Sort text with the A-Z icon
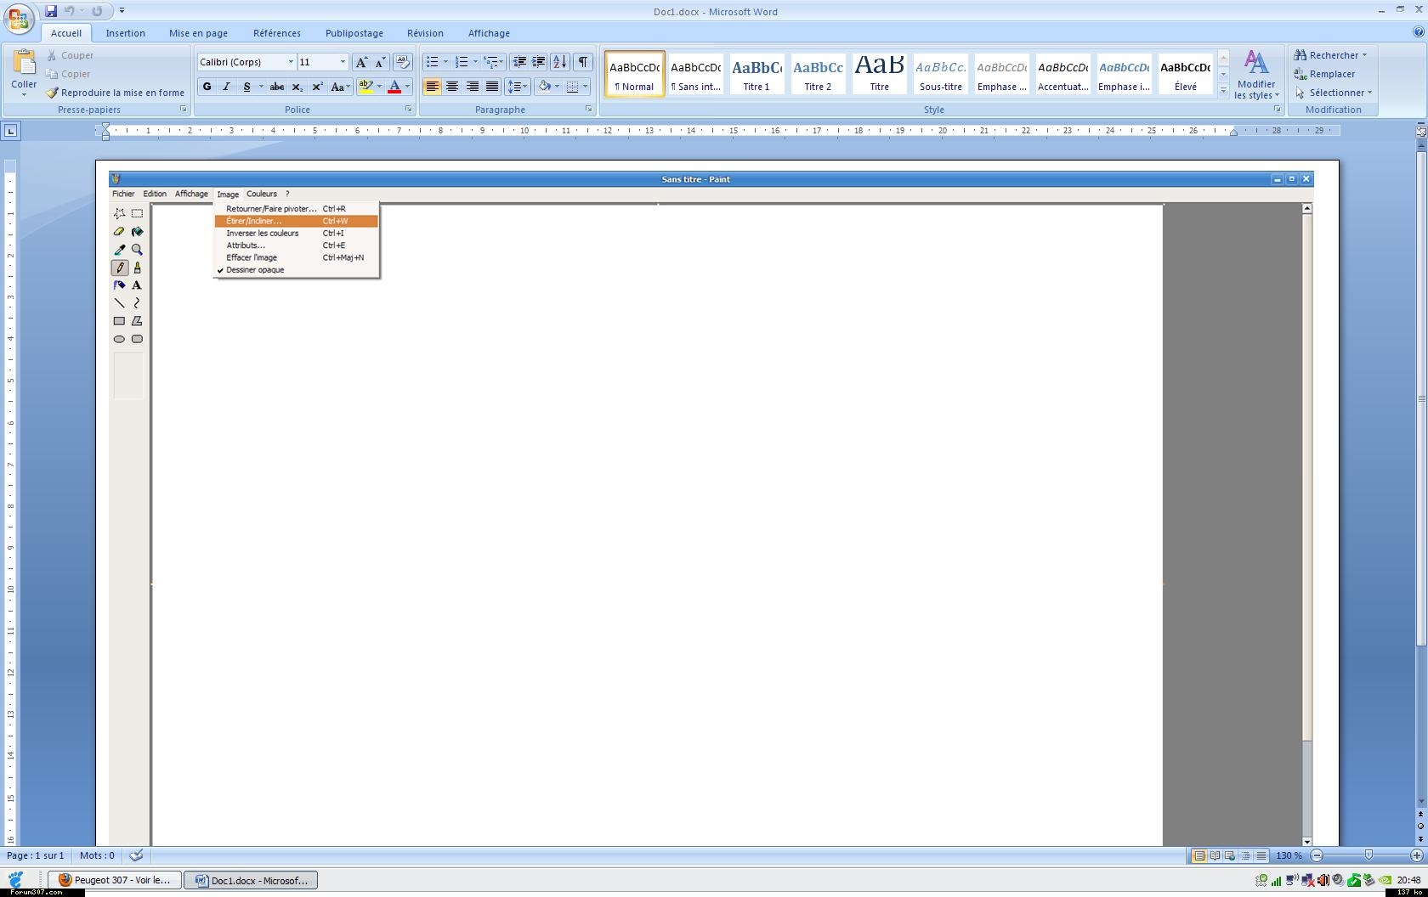This screenshot has width=1428, height=897. [x=560, y=62]
